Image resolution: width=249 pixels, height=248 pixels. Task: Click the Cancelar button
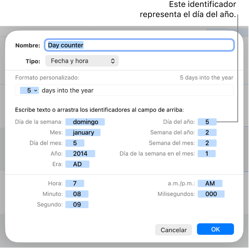click(173, 229)
